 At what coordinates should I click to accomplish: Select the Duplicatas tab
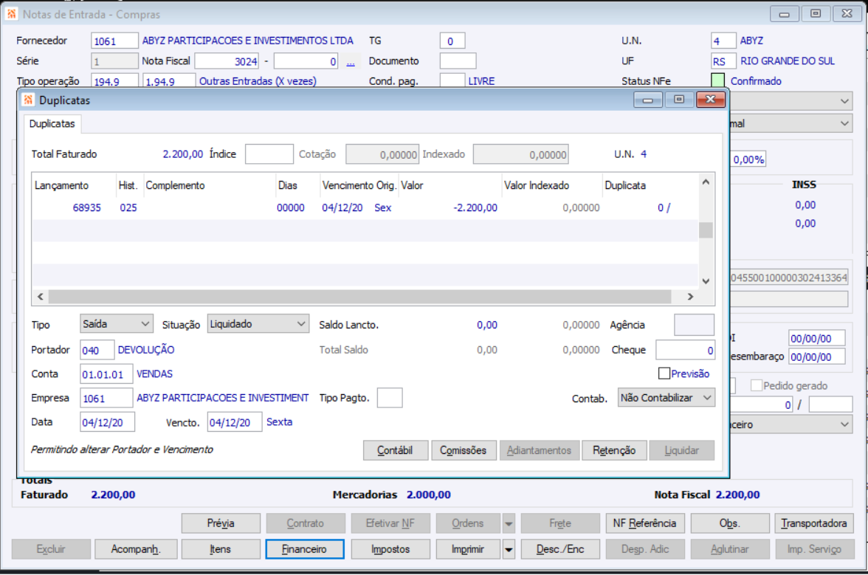(x=52, y=123)
